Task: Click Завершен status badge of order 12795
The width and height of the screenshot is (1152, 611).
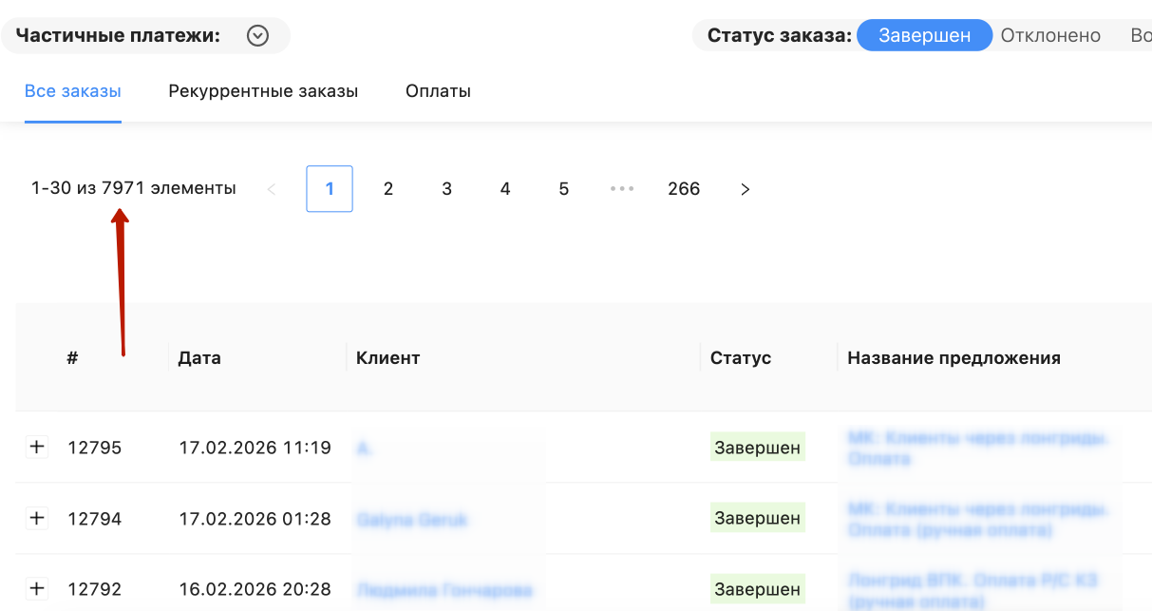Action: [x=757, y=448]
